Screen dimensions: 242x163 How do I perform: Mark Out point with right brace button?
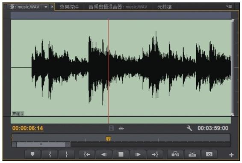click(x=67, y=154)
